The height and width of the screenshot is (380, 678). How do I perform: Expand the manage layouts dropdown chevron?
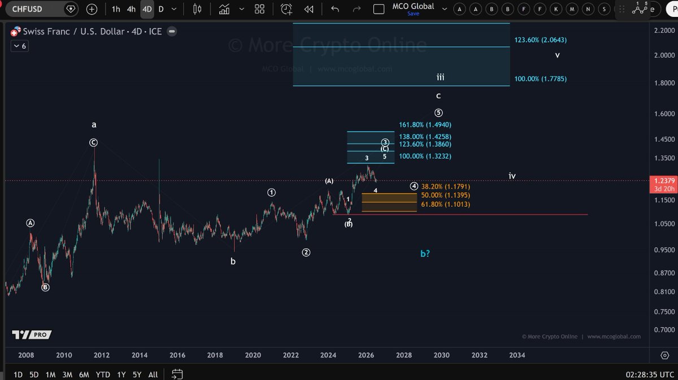444,9
